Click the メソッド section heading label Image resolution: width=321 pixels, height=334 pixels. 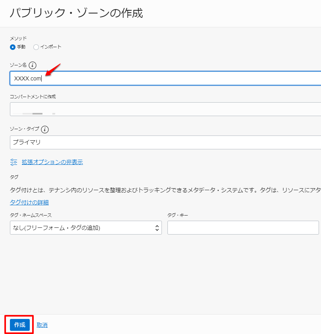(18, 38)
